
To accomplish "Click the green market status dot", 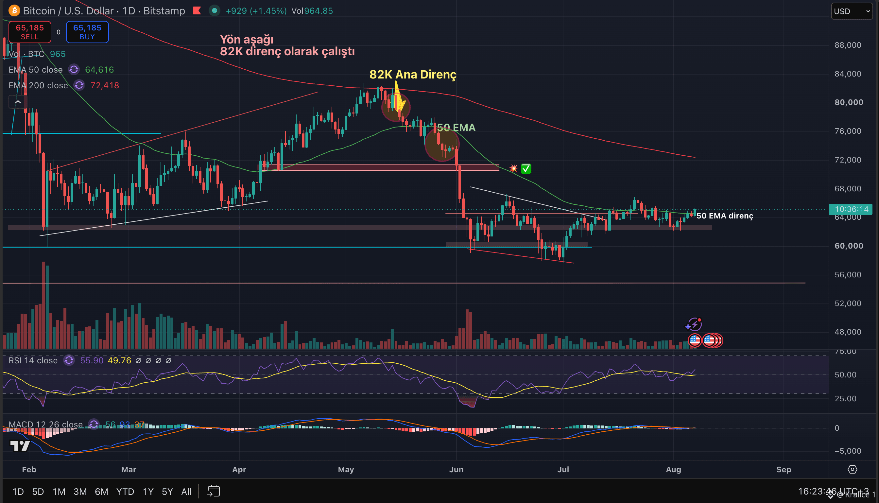I will tap(215, 11).
